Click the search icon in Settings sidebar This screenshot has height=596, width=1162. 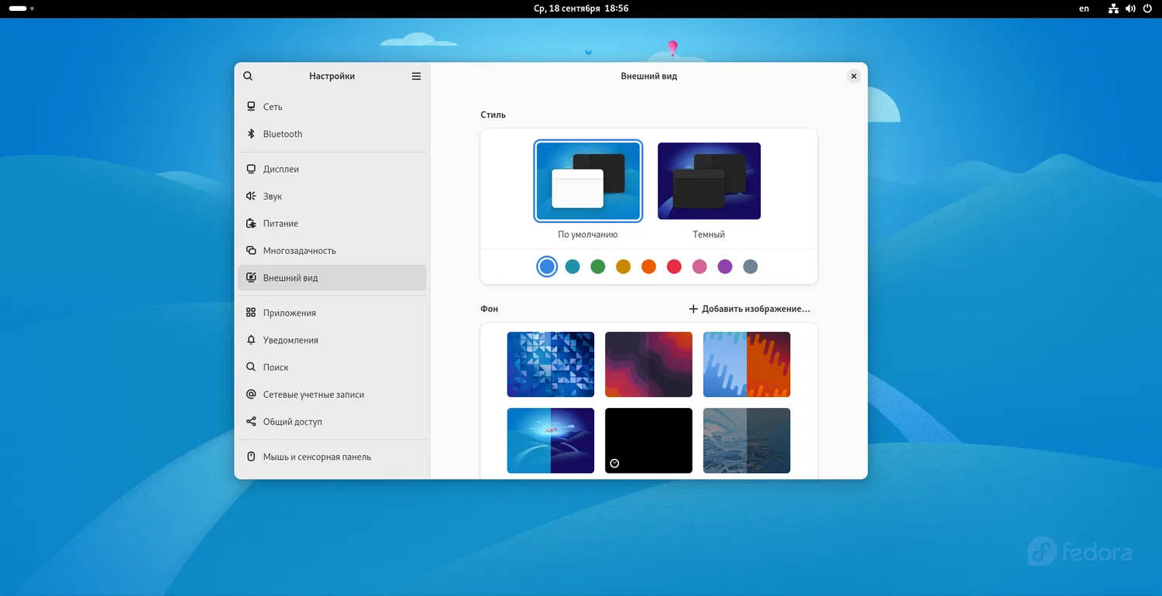pyautogui.click(x=248, y=77)
